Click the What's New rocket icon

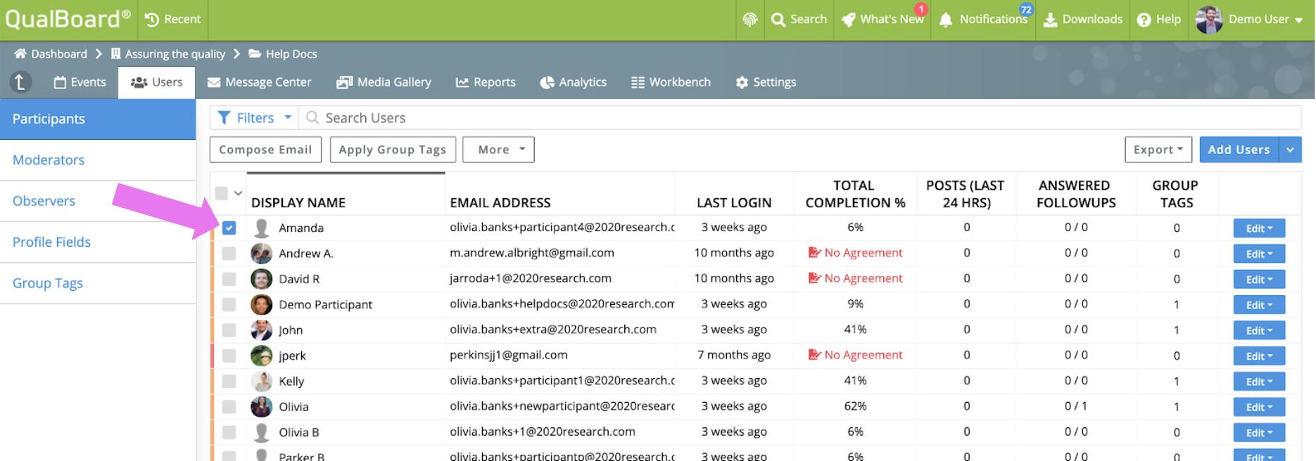pyautogui.click(x=849, y=20)
